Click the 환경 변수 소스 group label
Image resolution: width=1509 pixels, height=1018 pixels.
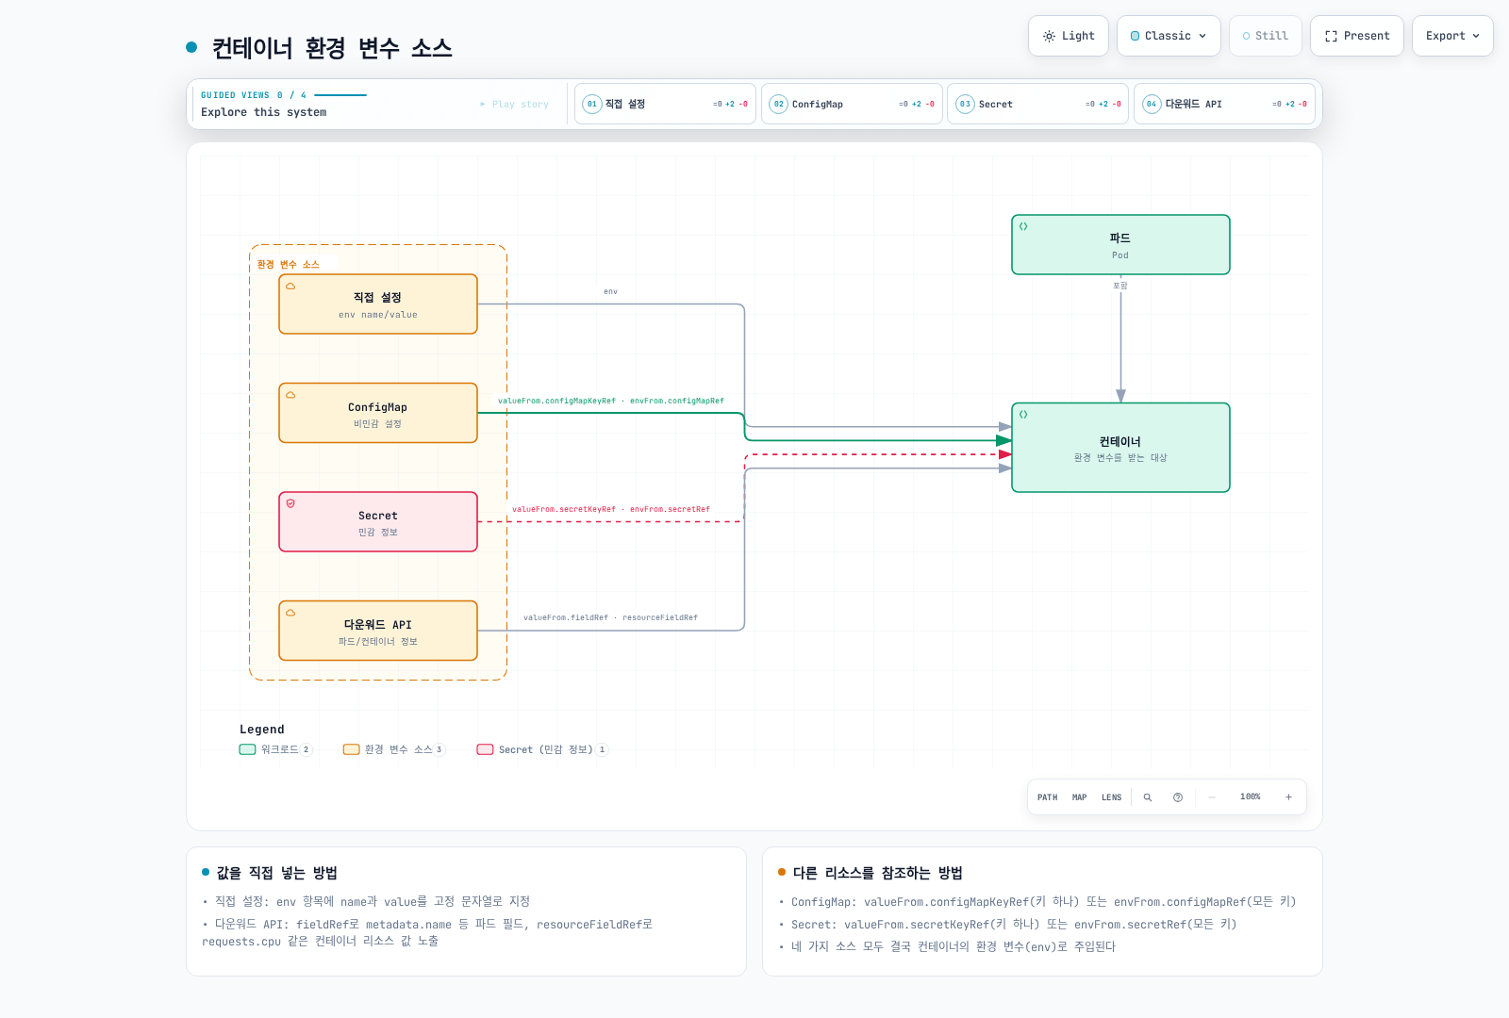[x=289, y=265]
